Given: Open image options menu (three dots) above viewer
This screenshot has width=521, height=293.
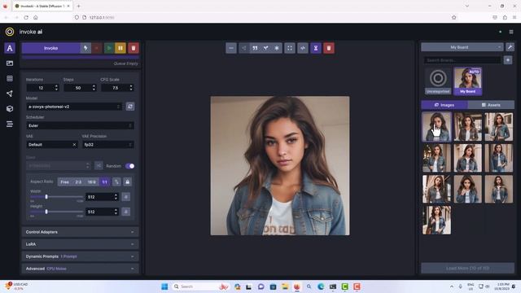Looking at the screenshot, I should (x=231, y=48).
